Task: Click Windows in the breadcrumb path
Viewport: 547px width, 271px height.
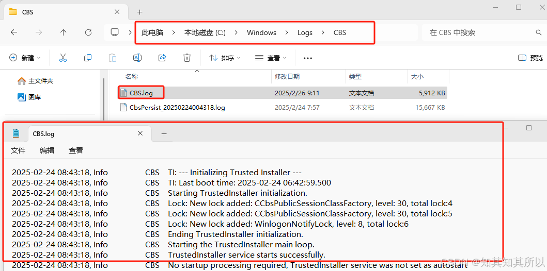Action: (262, 32)
